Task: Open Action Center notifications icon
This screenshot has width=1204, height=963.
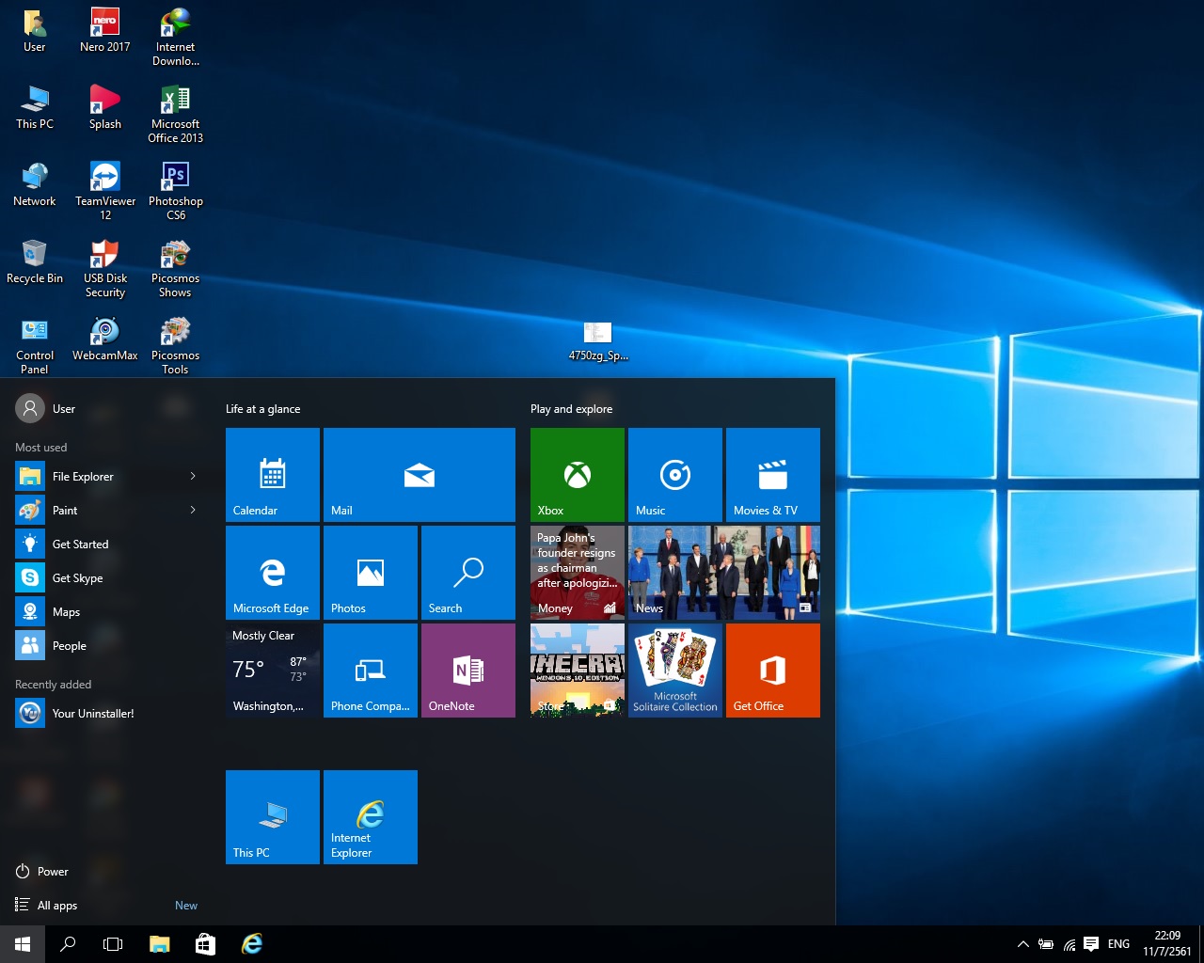Action: (1091, 944)
